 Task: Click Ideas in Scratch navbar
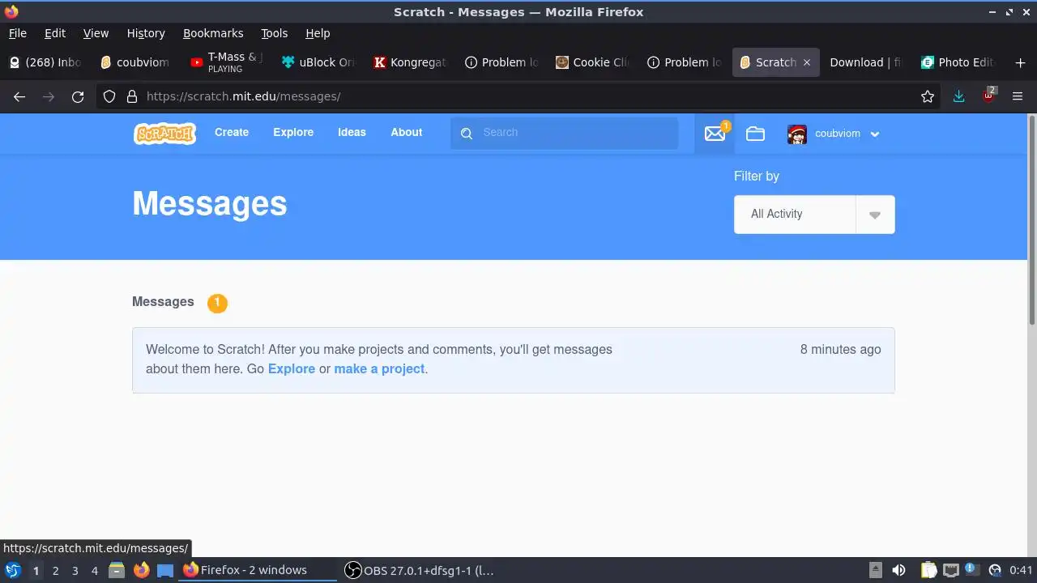click(352, 133)
